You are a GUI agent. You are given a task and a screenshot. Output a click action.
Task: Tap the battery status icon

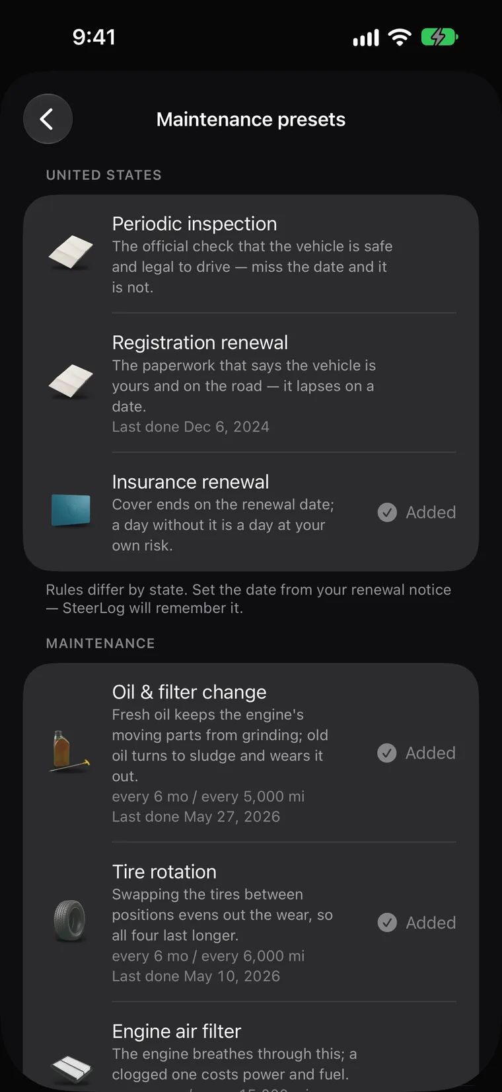440,37
